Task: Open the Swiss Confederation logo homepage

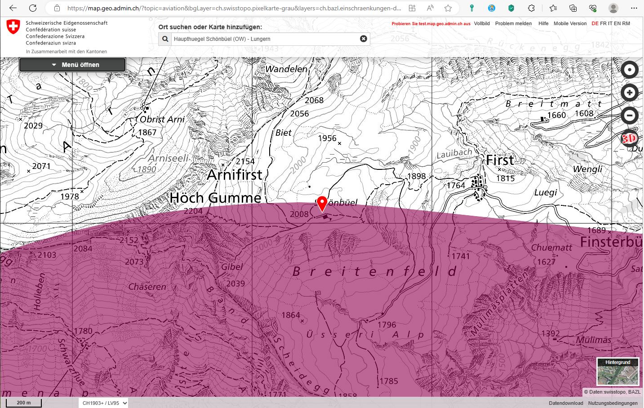Action: coord(13,27)
